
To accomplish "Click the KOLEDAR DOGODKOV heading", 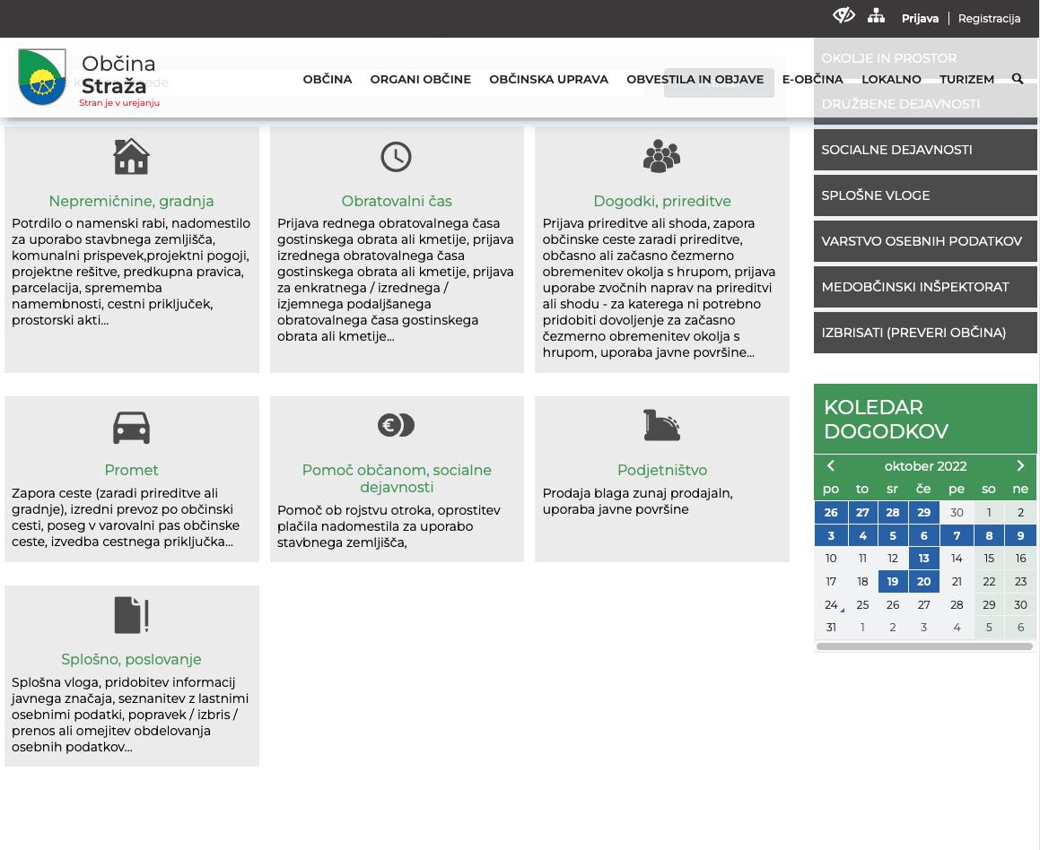I will tap(887, 419).
